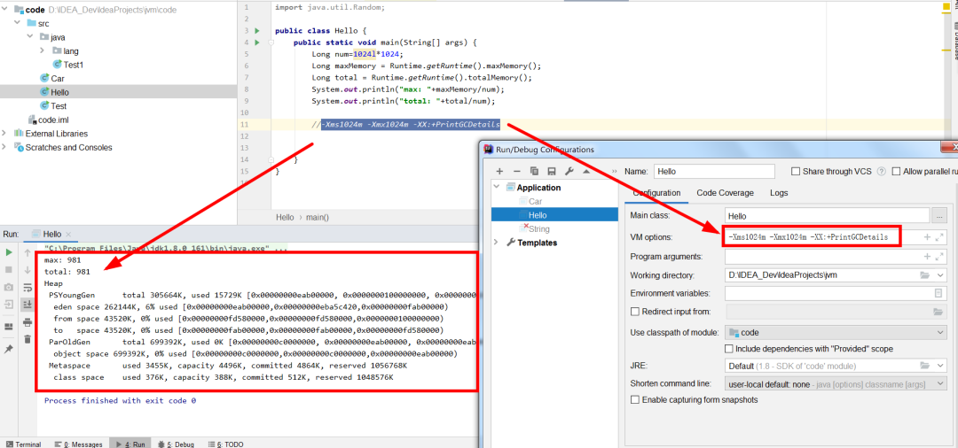Check Redirect input from checkbox

[x=635, y=312]
